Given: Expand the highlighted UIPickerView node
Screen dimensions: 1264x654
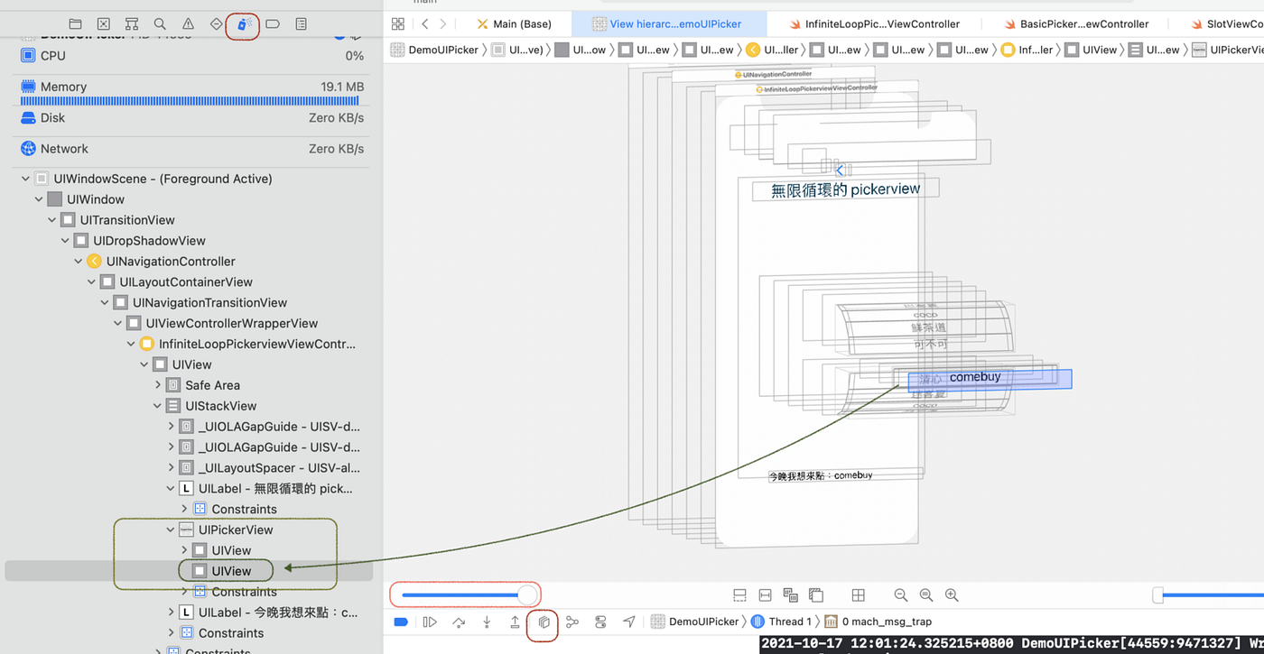Looking at the screenshot, I should (x=169, y=530).
